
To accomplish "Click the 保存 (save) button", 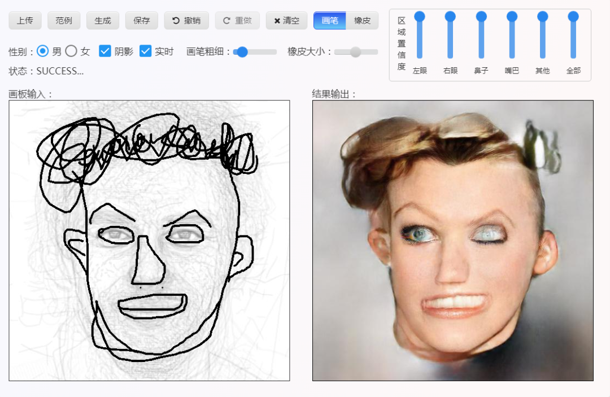I will click(142, 21).
